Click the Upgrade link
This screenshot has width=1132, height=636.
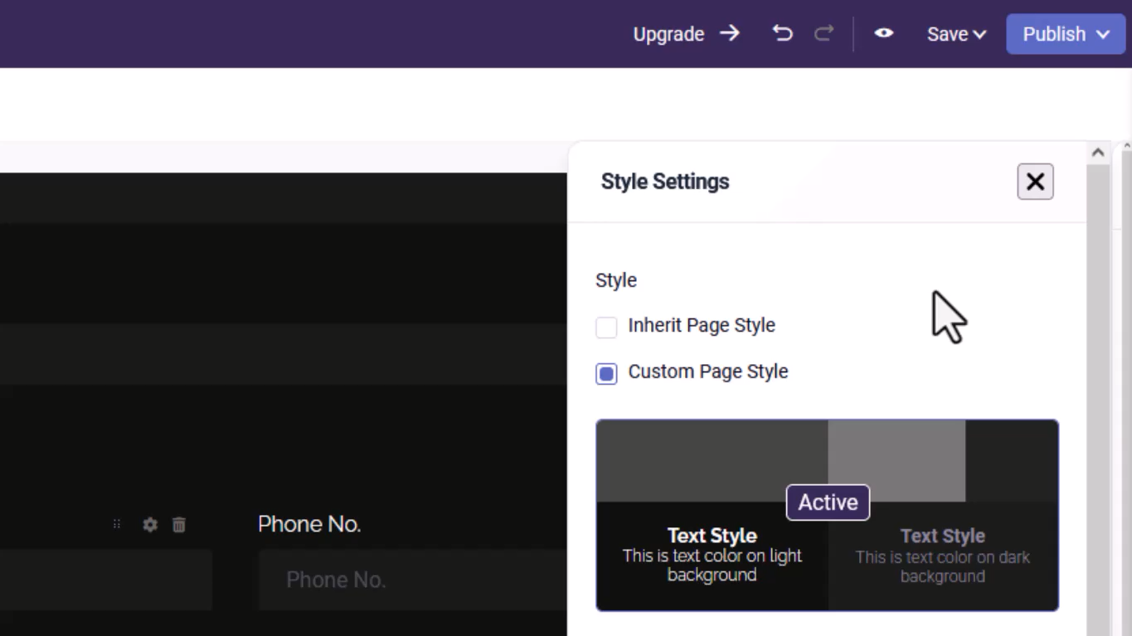(668, 34)
